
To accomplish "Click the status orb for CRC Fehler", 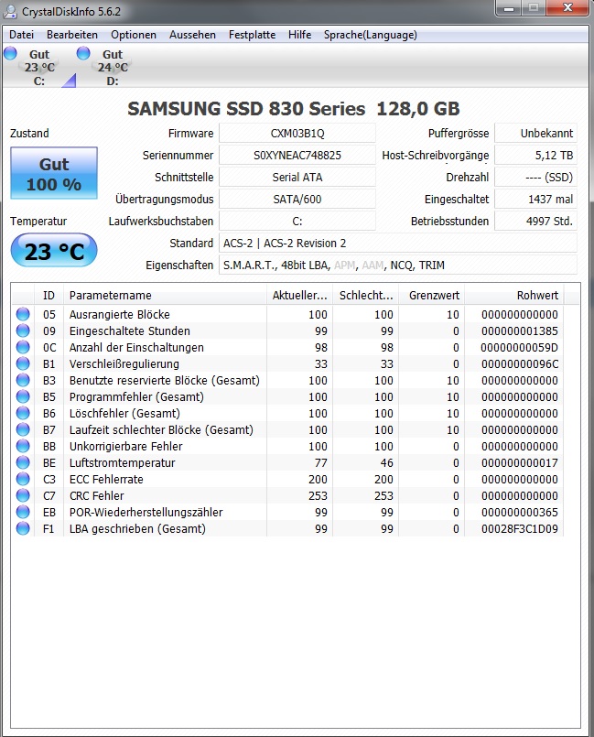I will pos(23,495).
